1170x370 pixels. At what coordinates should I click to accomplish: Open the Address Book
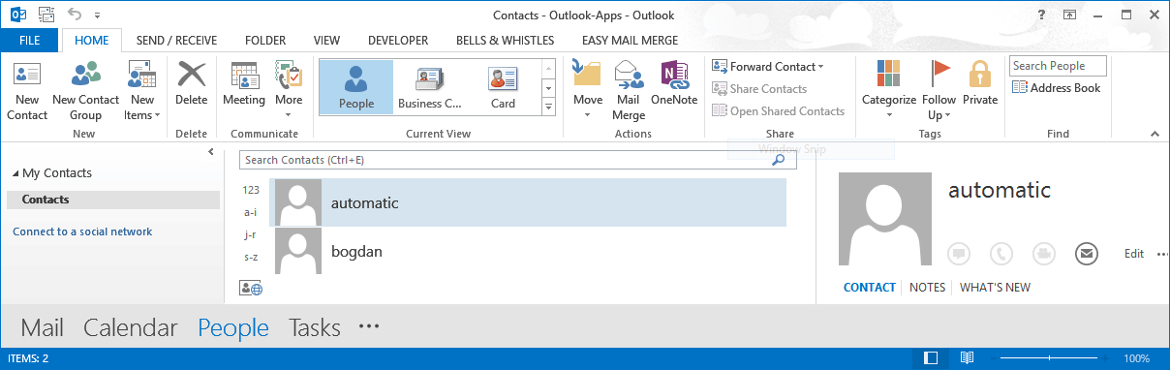click(x=1057, y=88)
